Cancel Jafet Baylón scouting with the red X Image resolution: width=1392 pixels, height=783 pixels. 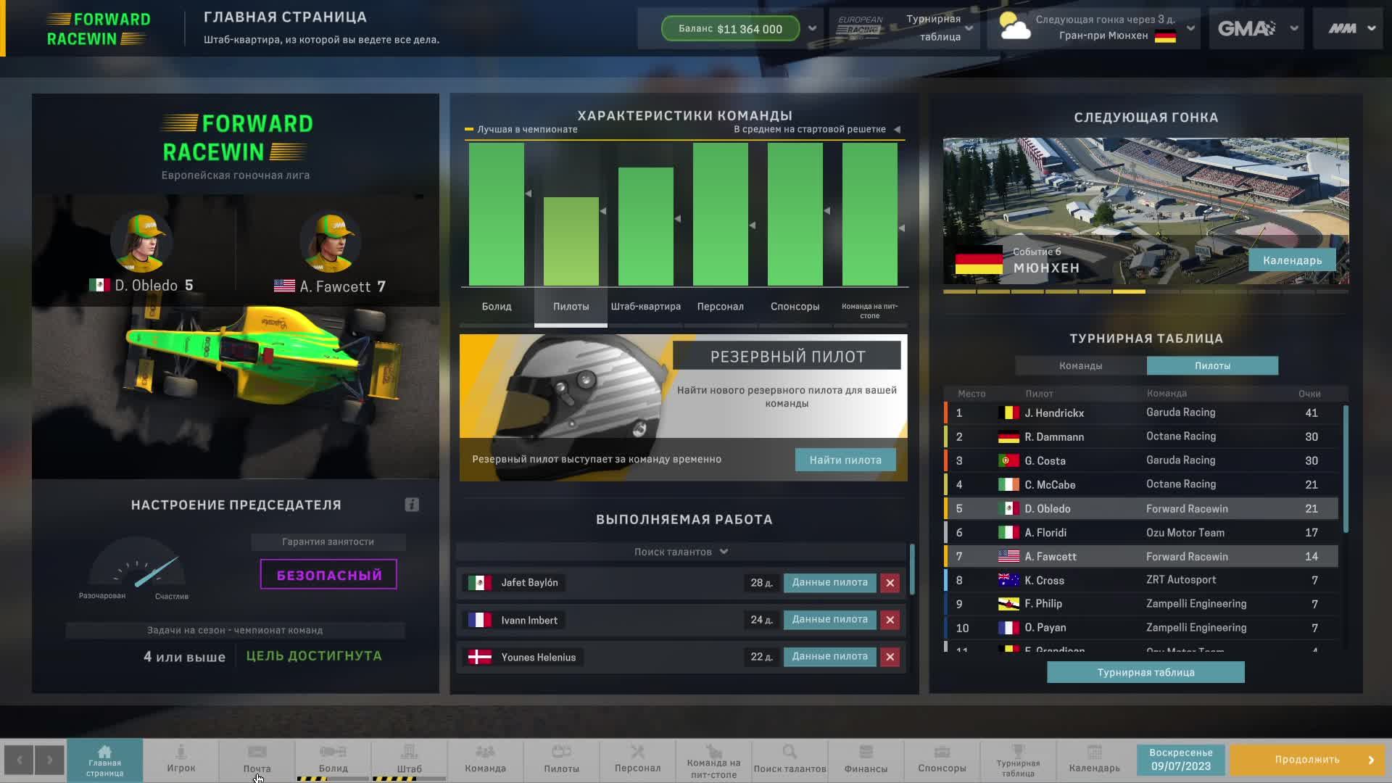(890, 582)
